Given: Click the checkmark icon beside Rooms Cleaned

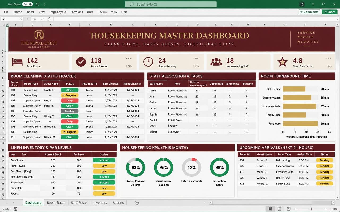Looking at the screenshot, I should (81, 62).
